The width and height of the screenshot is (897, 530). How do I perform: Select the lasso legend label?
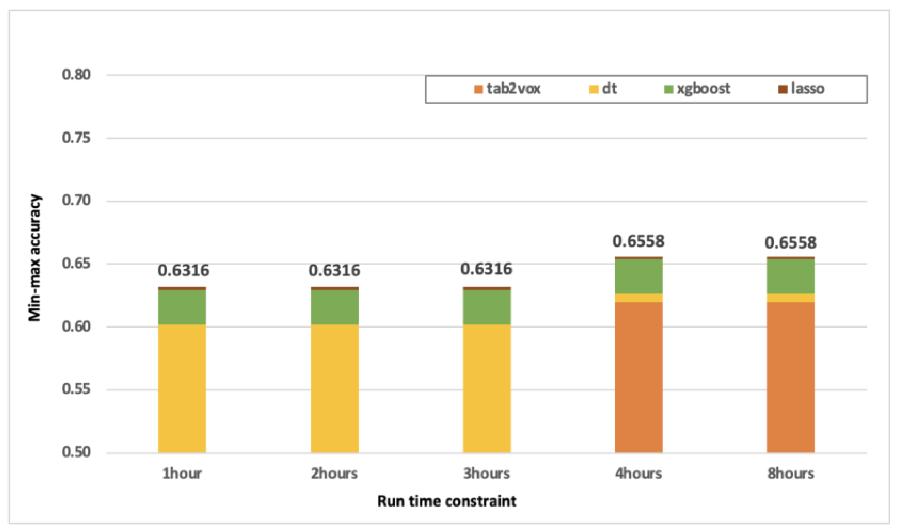(808, 88)
